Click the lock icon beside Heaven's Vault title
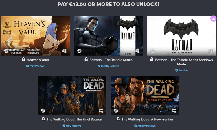This screenshot has width=217, height=130. pos(23,59)
